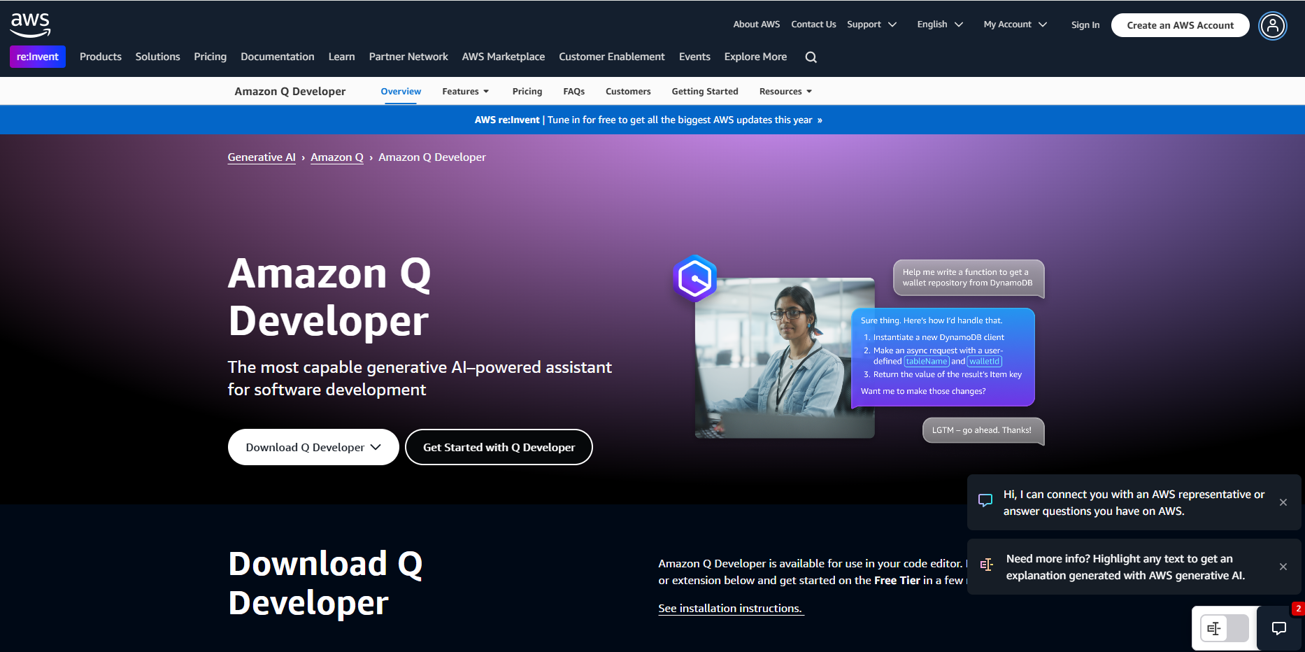Viewport: 1305px width, 652px height.
Task: Click the AWS logo
Action: pyautogui.click(x=31, y=24)
